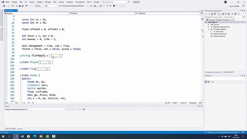Open the Правка menu
The height and width of the screenshot is (139, 247).
coord(14,2)
